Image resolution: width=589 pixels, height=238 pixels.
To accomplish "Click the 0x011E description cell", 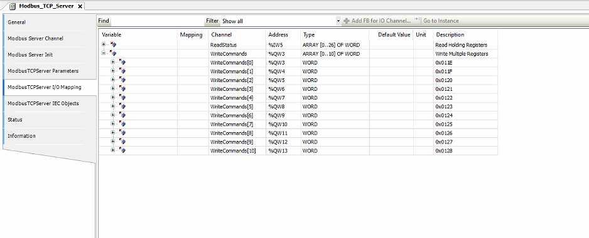I will [x=465, y=62].
